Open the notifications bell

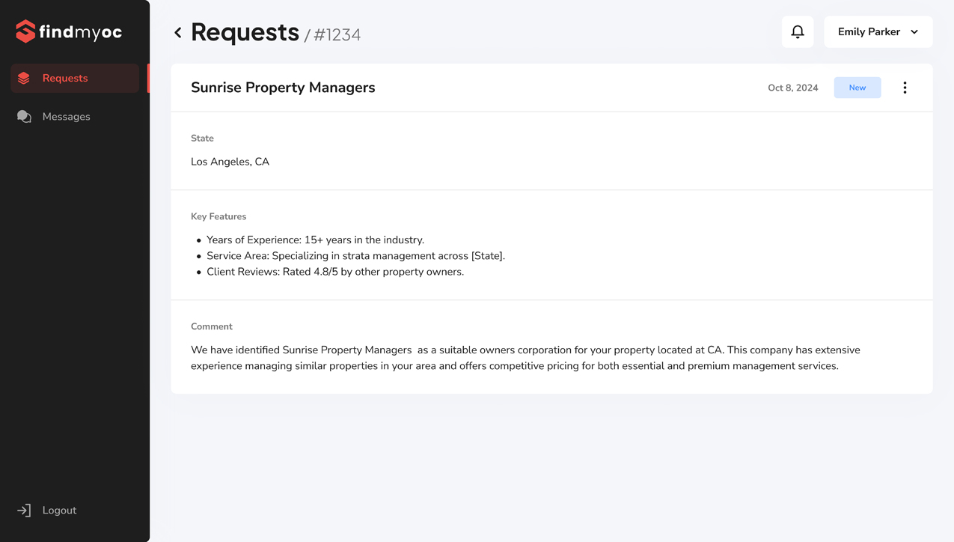pos(798,31)
